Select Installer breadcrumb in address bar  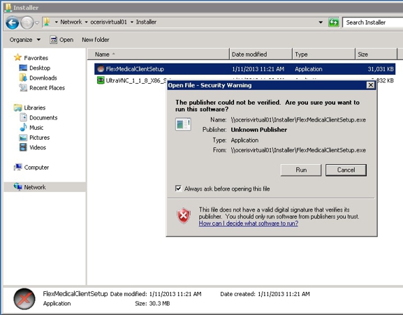coord(146,22)
